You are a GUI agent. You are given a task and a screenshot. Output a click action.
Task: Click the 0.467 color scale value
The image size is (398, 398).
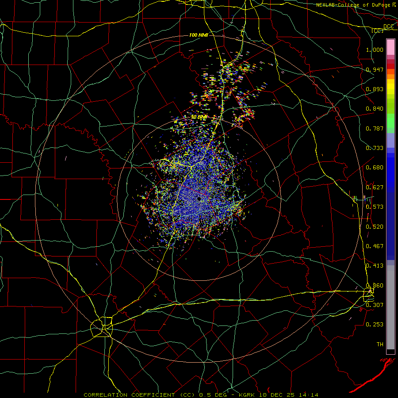[x=375, y=246]
